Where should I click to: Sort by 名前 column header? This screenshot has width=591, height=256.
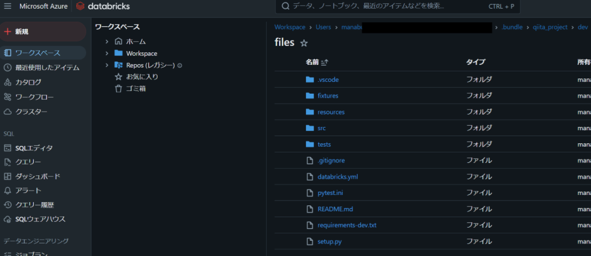(x=317, y=62)
